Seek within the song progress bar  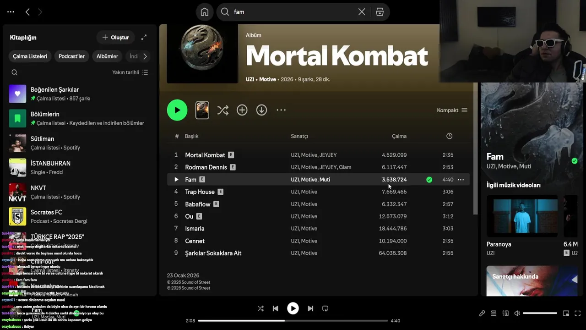pyautogui.click(x=293, y=321)
